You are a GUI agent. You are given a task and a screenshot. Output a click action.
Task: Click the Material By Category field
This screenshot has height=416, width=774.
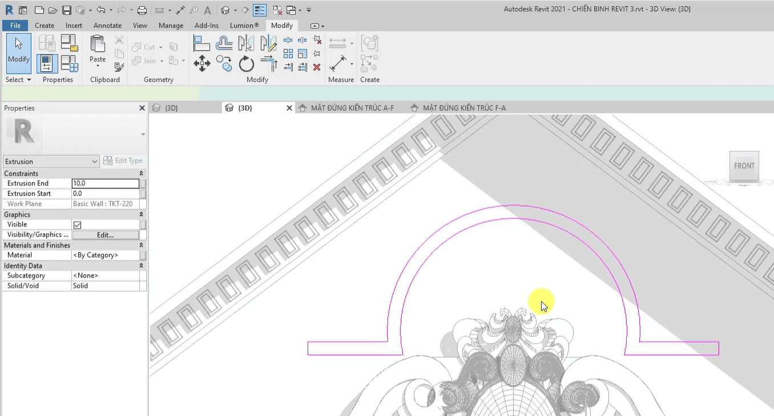[x=105, y=255]
